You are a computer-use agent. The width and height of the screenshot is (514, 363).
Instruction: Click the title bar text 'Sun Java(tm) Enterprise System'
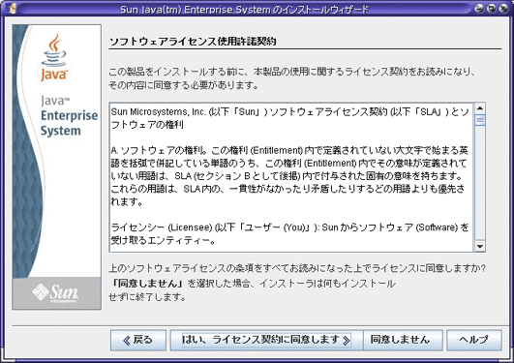[196, 9]
